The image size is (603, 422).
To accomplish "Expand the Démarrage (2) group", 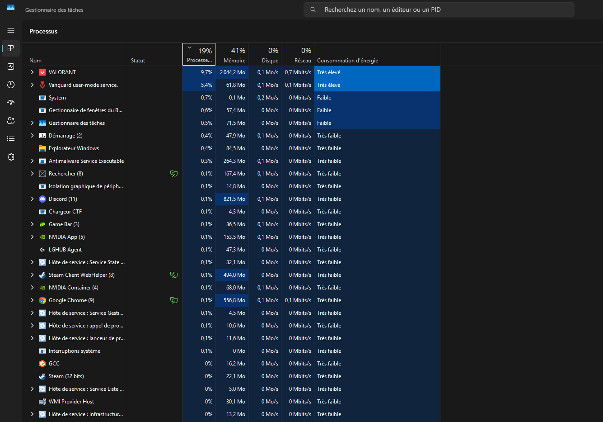I will 32,136.
